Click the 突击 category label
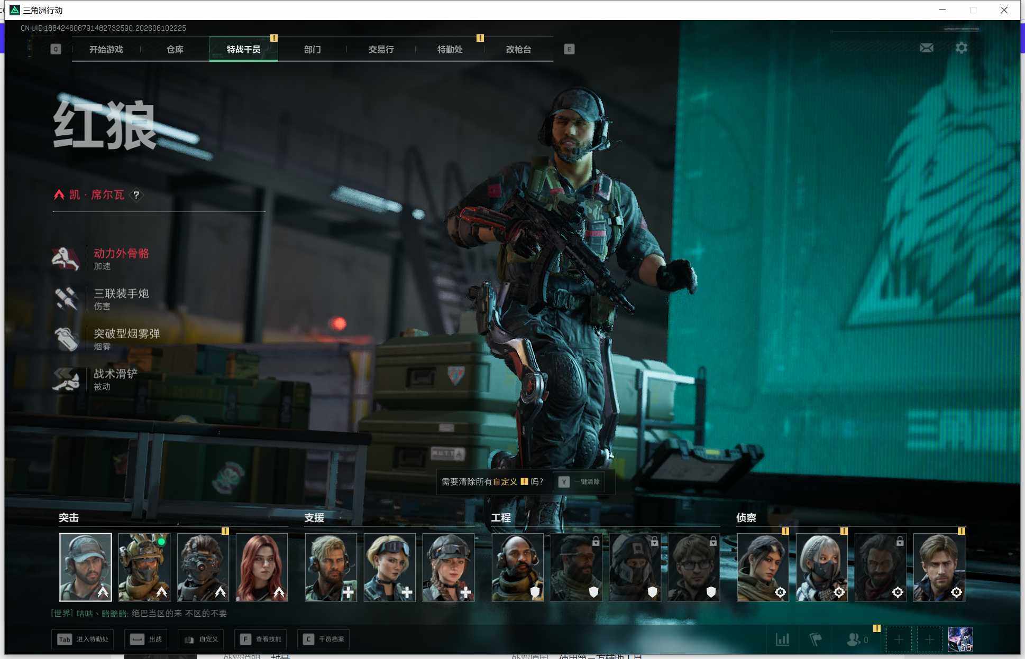Viewport: 1025px width, 659px height. click(69, 518)
